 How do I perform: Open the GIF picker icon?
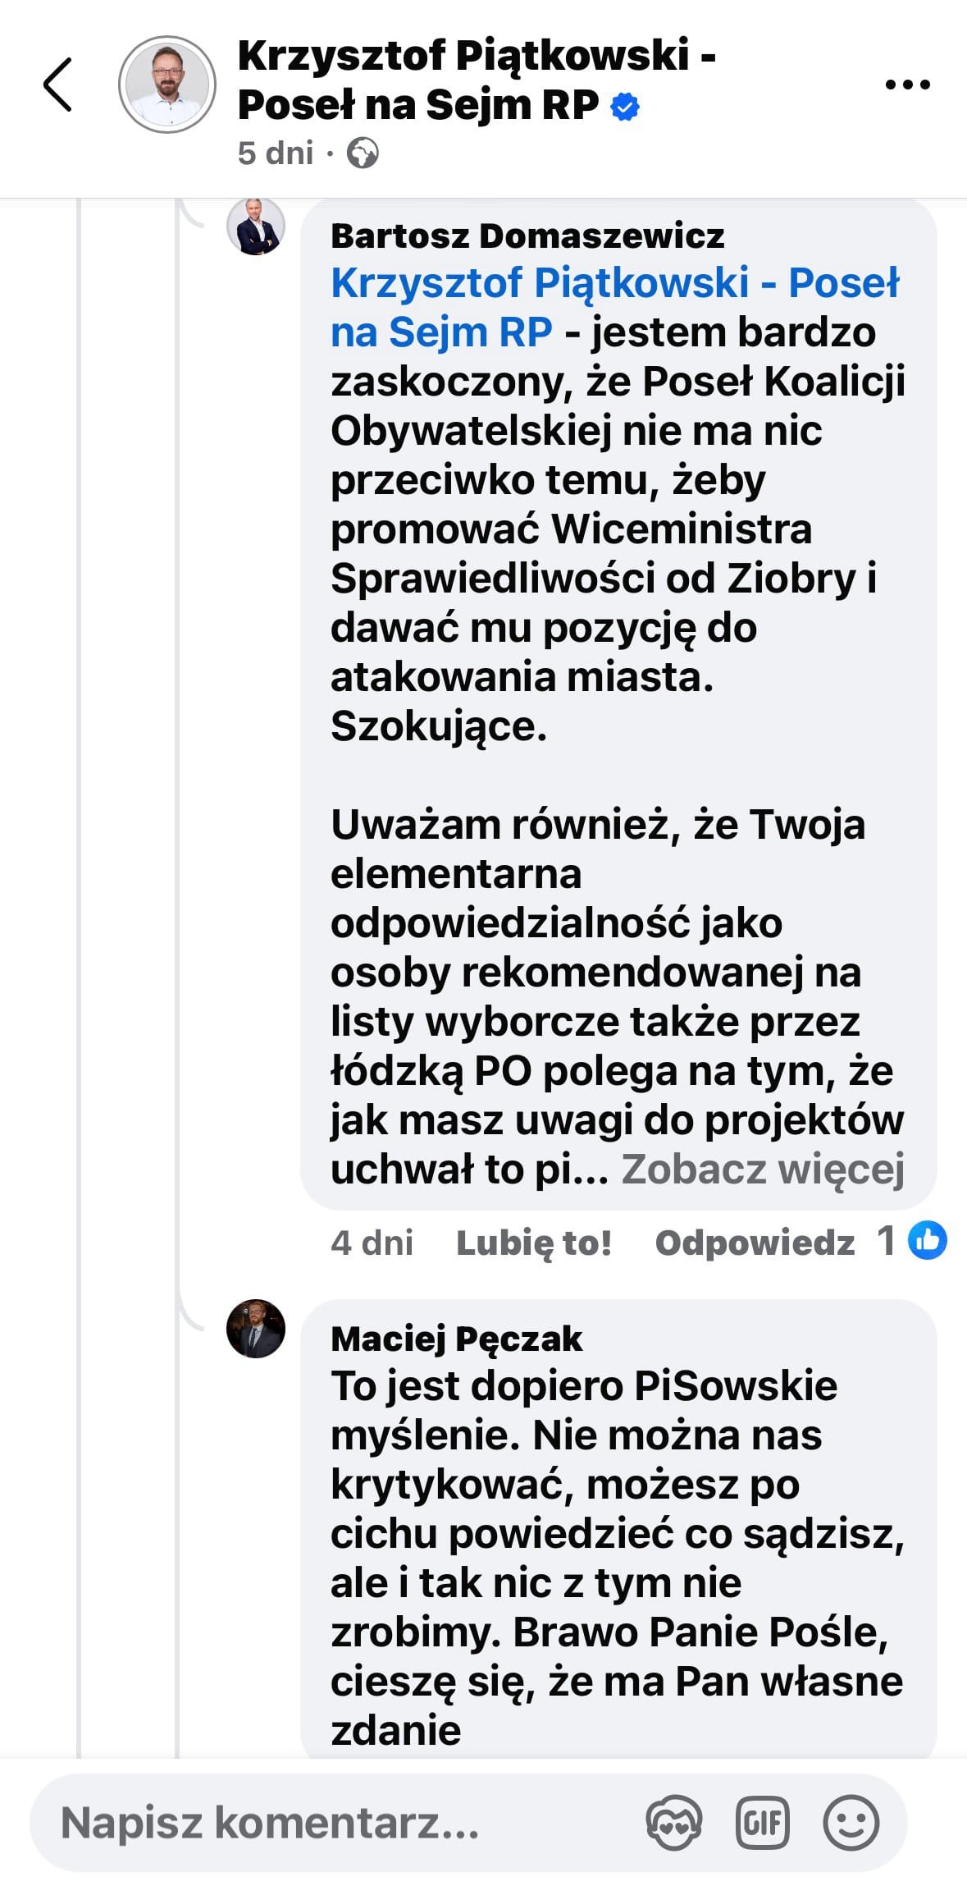click(763, 1823)
